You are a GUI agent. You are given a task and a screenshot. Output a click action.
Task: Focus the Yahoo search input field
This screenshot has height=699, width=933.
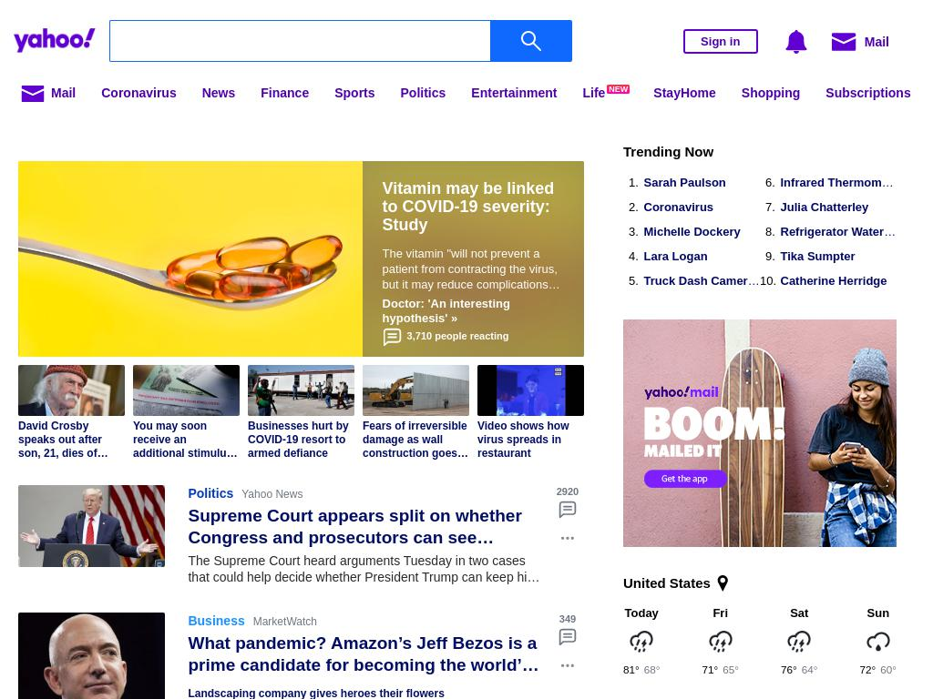pyautogui.click(x=300, y=41)
